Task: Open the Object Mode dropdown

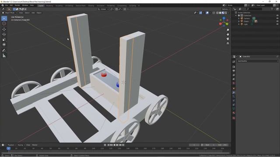Action: (x=10, y=13)
